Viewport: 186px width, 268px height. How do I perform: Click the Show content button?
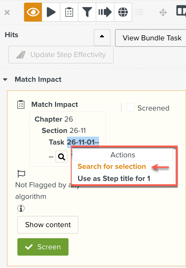pyautogui.click(x=47, y=224)
